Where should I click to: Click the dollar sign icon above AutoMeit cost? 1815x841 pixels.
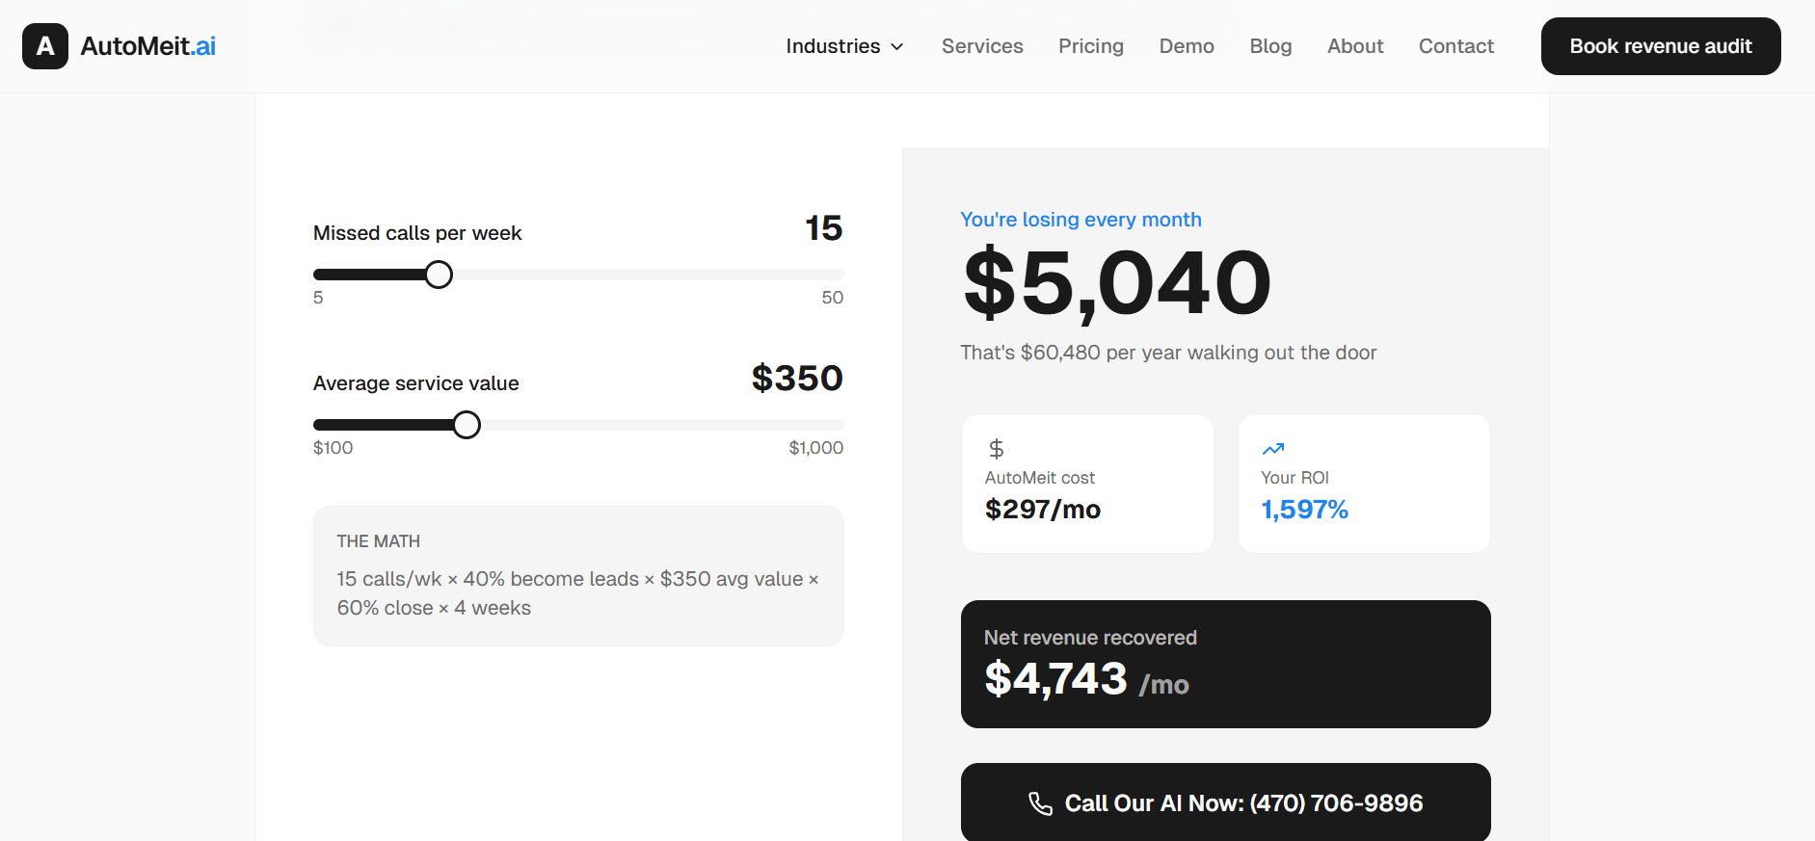(997, 449)
